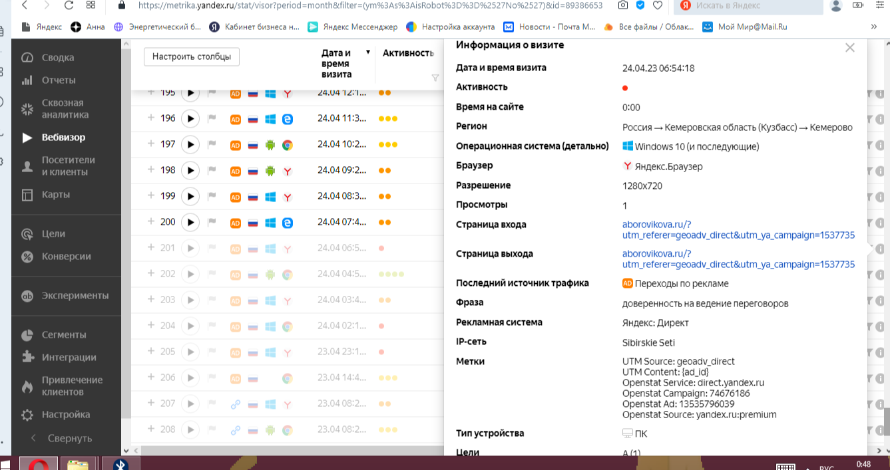Image resolution: width=890 pixels, height=470 pixels.
Task: Click the browser reload button
Action: 69,5
